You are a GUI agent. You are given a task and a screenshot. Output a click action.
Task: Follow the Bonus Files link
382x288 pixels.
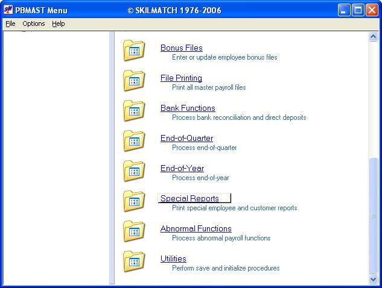[x=182, y=48]
